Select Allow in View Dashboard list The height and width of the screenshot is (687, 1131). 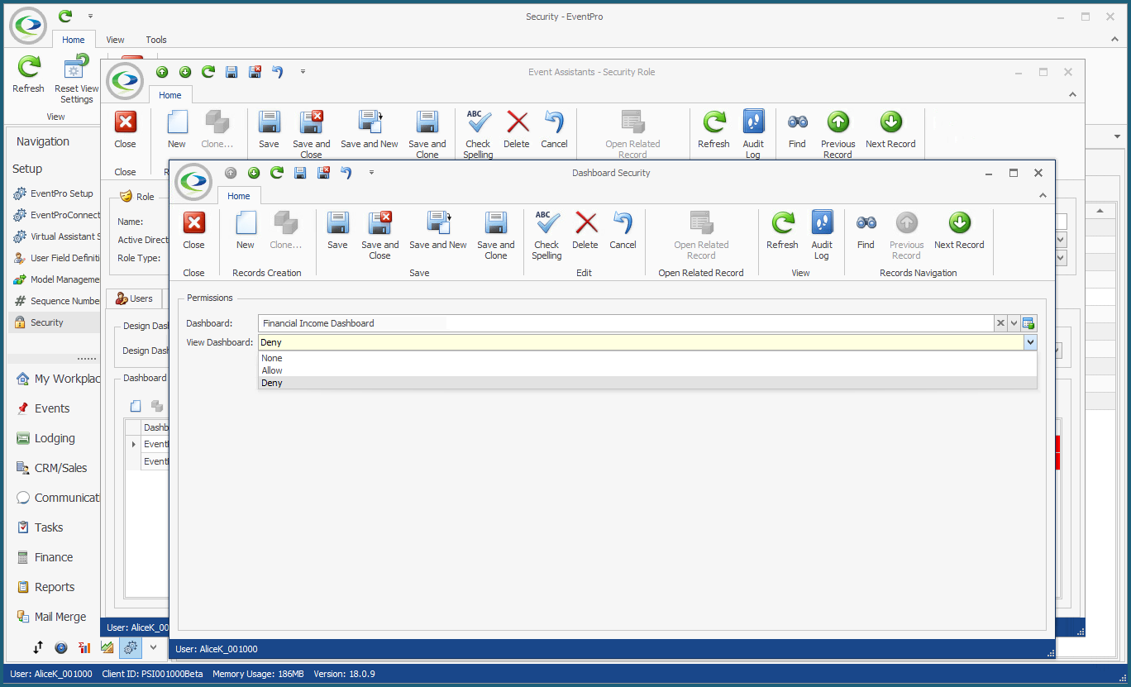click(x=647, y=370)
